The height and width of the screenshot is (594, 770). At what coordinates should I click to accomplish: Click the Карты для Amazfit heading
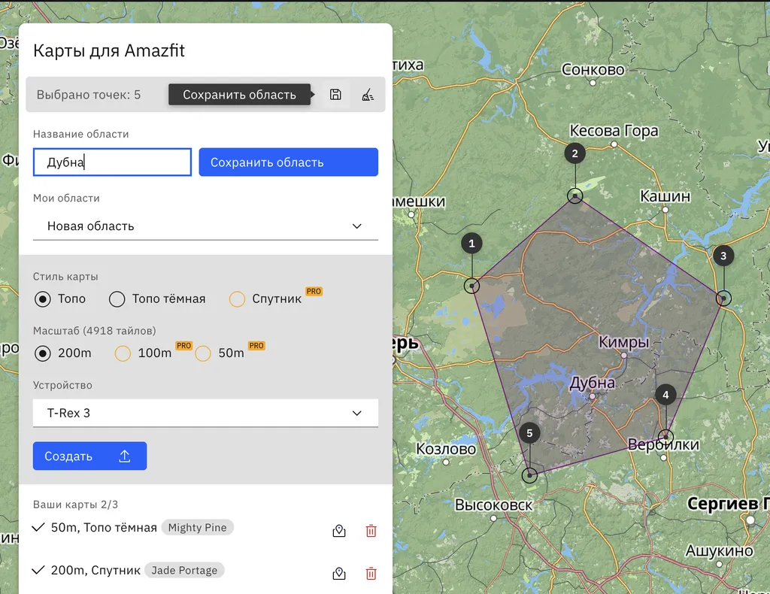coord(109,50)
